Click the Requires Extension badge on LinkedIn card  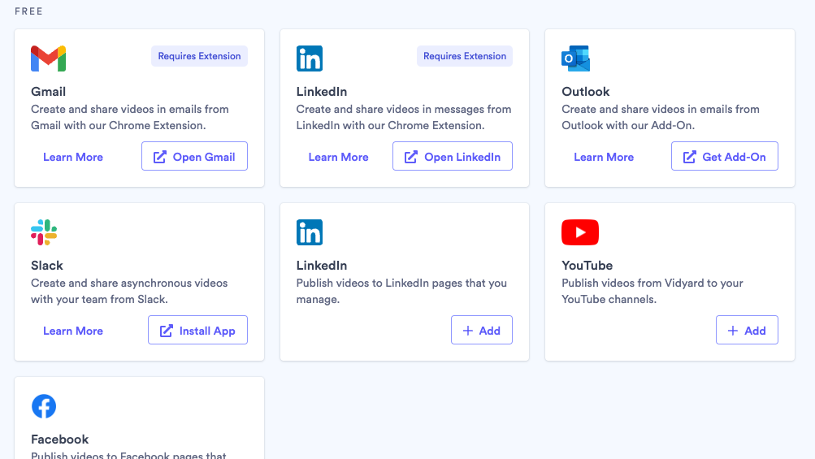pos(465,56)
